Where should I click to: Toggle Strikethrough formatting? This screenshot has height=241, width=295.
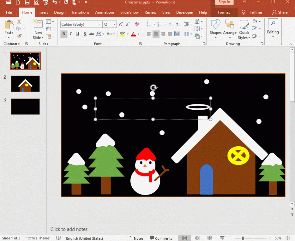[x=92, y=34]
